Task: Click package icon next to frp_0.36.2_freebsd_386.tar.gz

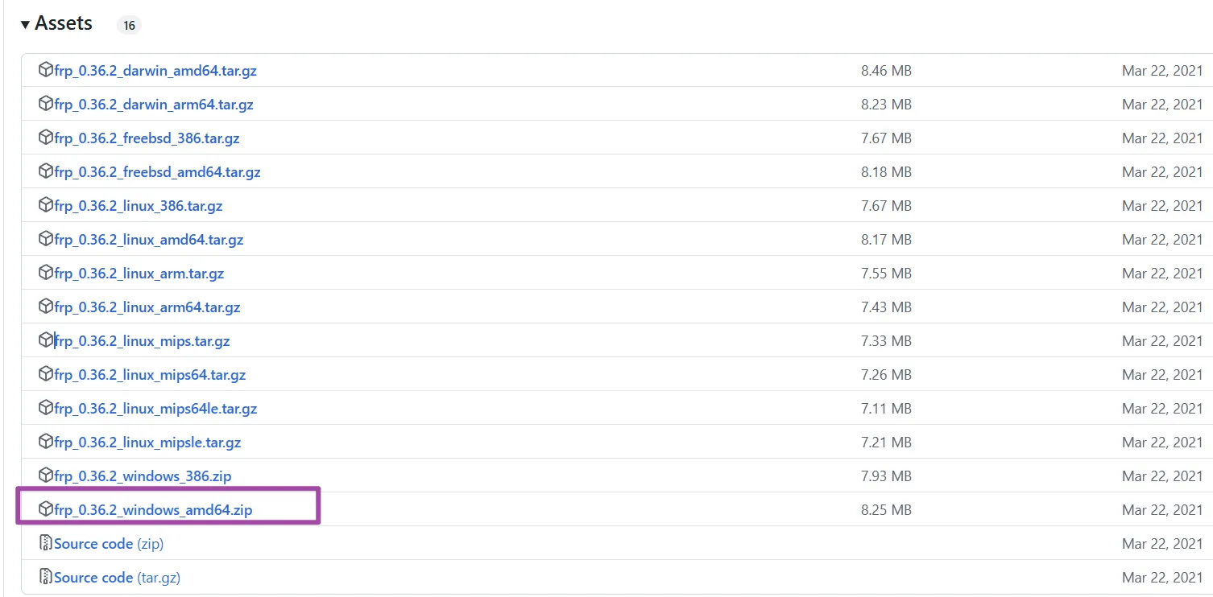Action: click(46, 138)
